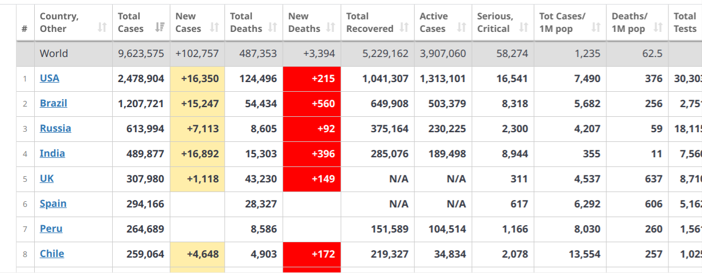Click USA new cases +16,350 cell
Image resolution: width=702 pixels, height=273 pixels.
tap(197, 79)
